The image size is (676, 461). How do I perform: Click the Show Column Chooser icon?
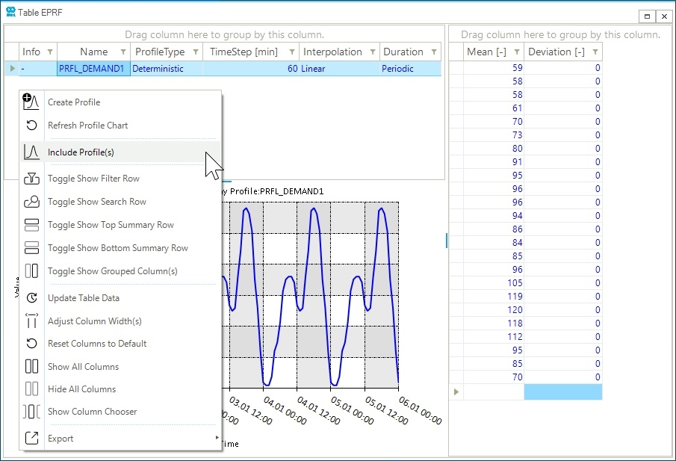(x=31, y=412)
